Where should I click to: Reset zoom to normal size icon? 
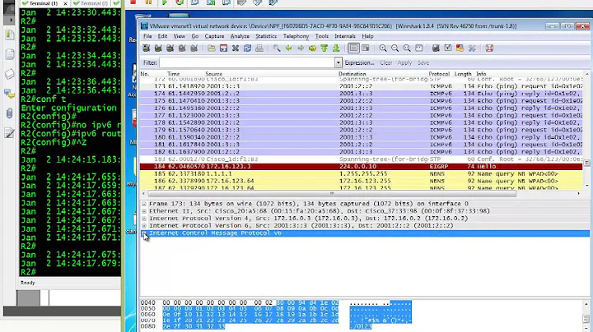click(407, 48)
